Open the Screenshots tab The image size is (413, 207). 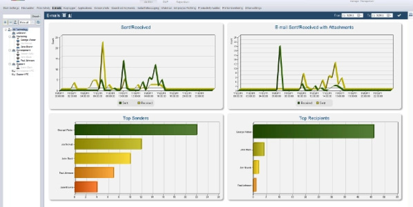click(101, 8)
